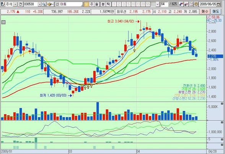Expand the 주식 market type dropdown
Image resolution: width=225 pixels, height=154 pixels.
pyautogui.click(x=15, y=5)
